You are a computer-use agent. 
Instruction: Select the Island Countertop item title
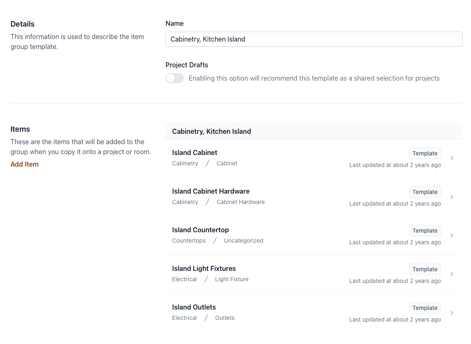click(x=200, y=230)
